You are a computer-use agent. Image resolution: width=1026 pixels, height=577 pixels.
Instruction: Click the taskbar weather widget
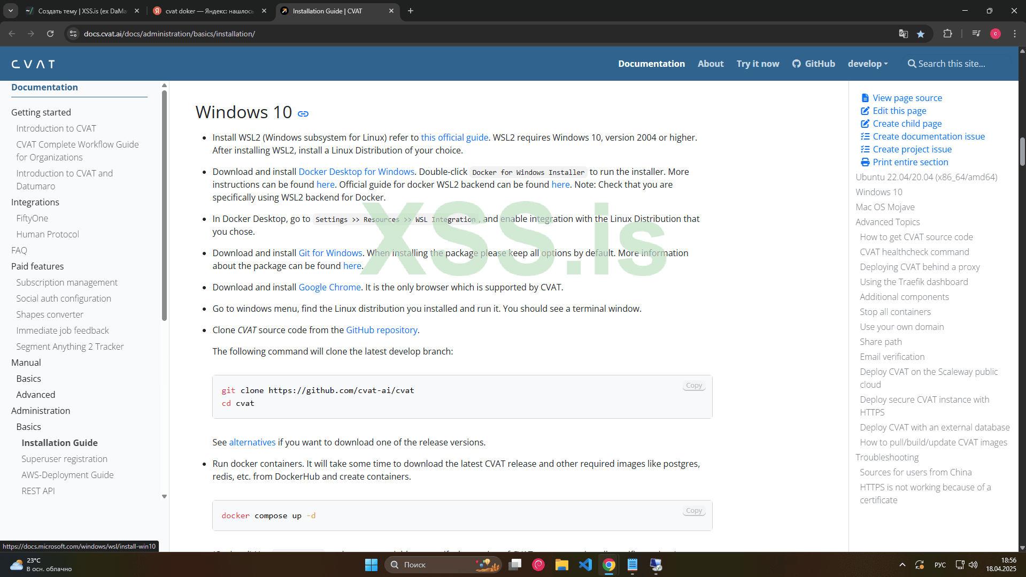click(41, 565)
